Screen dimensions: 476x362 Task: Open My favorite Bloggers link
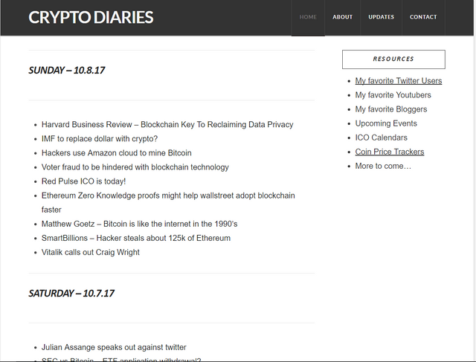pyautogui.click(x=390, y=109)
